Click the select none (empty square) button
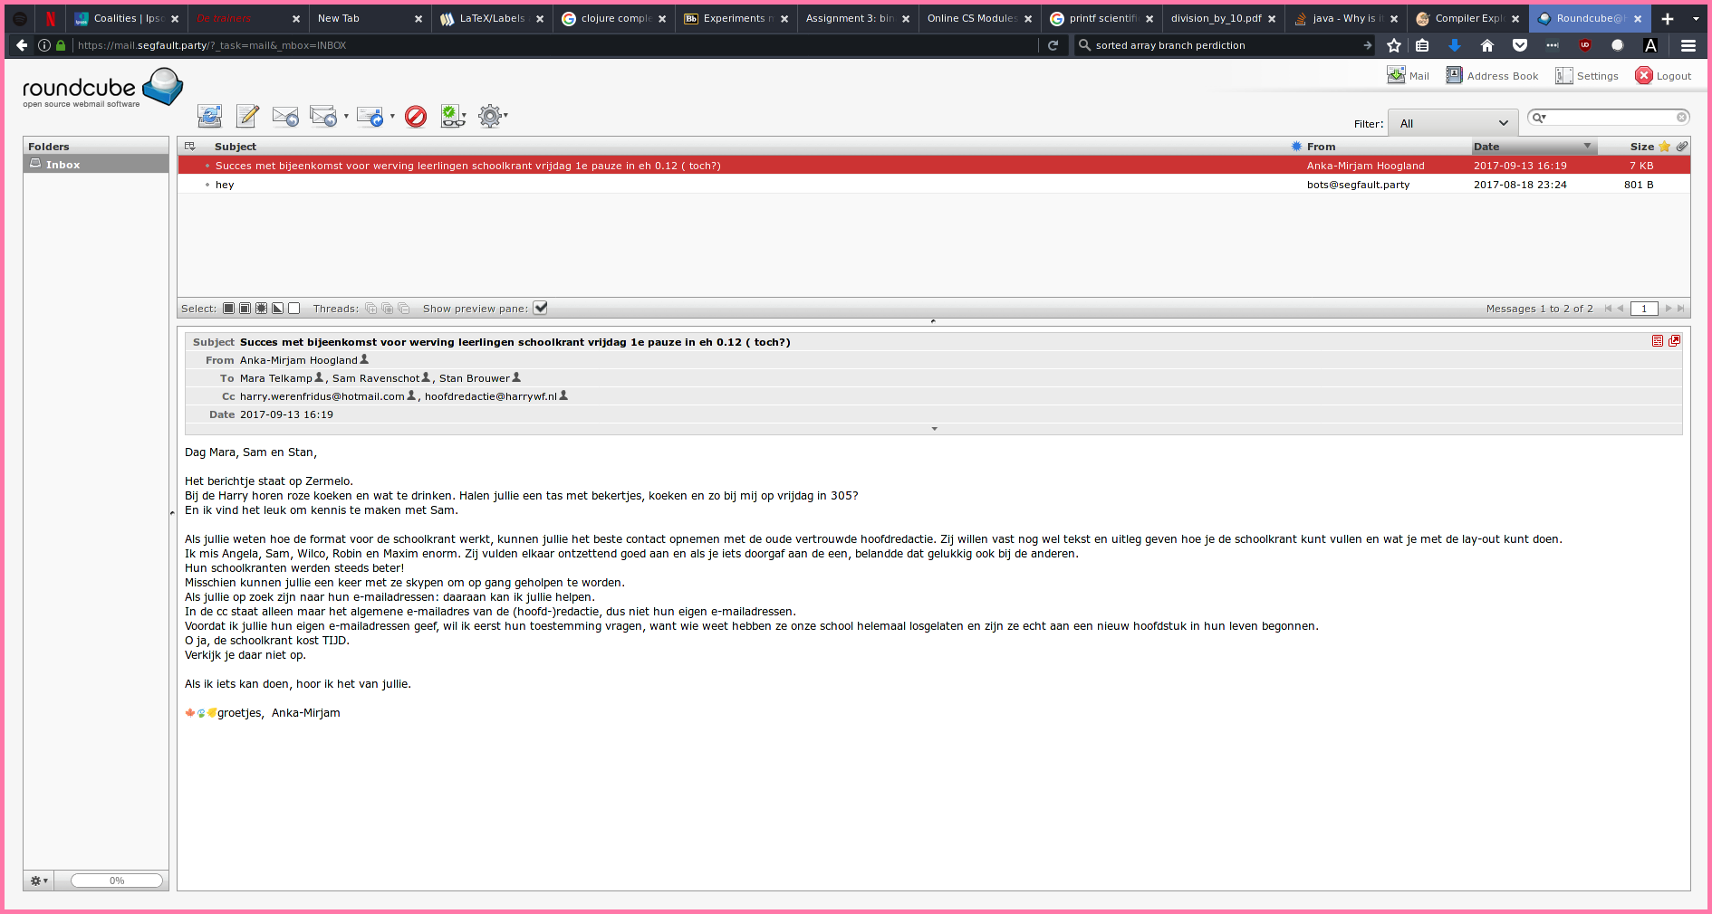The height and width of the screenshot is (914, 1712). click(293, 309)
